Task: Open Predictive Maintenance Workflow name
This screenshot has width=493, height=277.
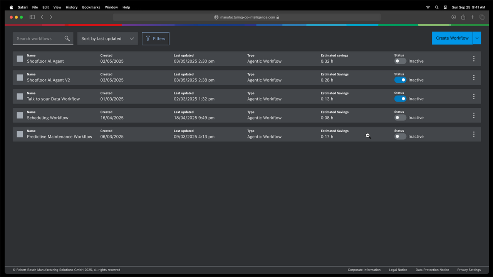Action: point(59,137)
